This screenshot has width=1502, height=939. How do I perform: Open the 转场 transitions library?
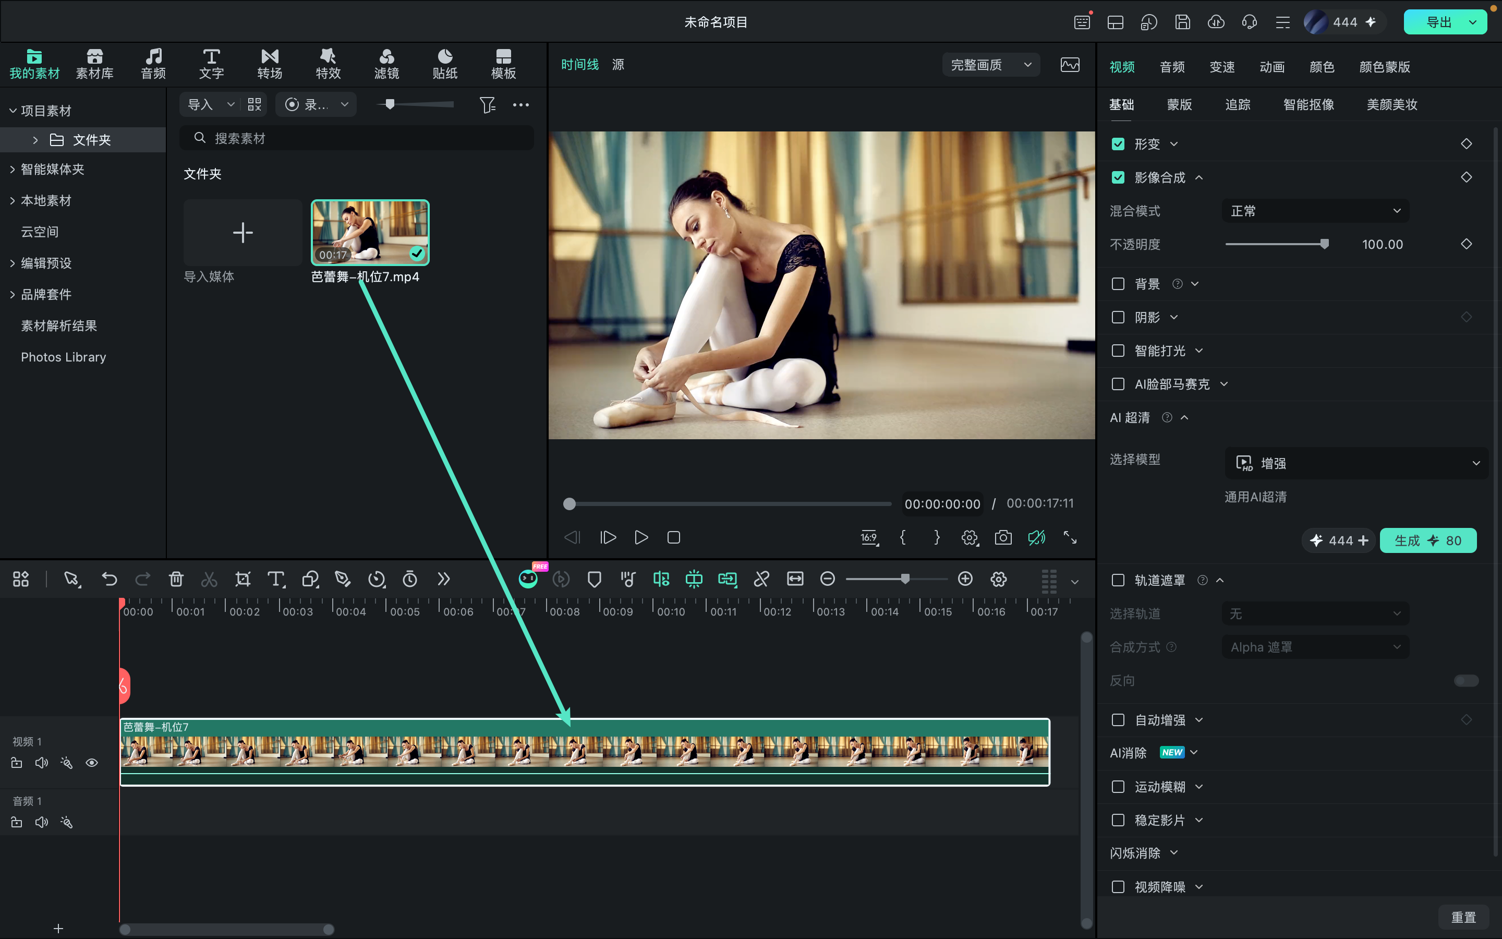pyautogui.click(x=269, y=64)
